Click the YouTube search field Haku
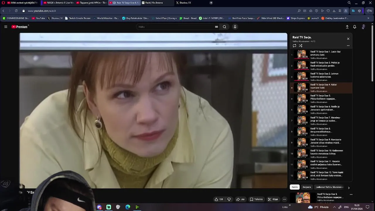Screen dimensions: 375x211 click(176, 27)
